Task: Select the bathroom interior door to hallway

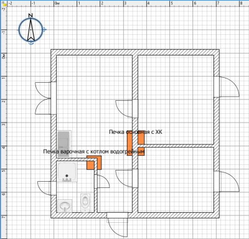Action: 102,181
